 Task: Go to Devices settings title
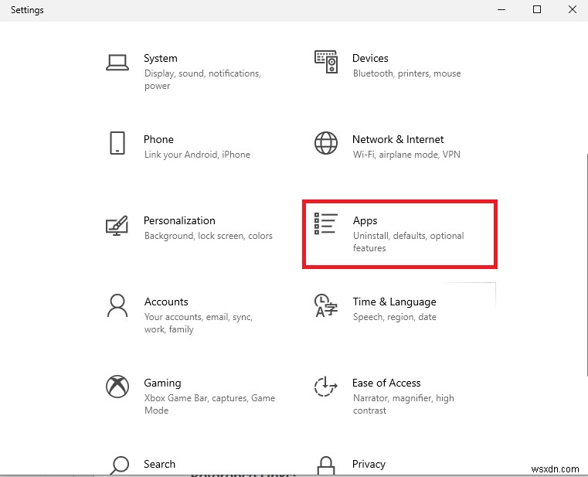370,58
